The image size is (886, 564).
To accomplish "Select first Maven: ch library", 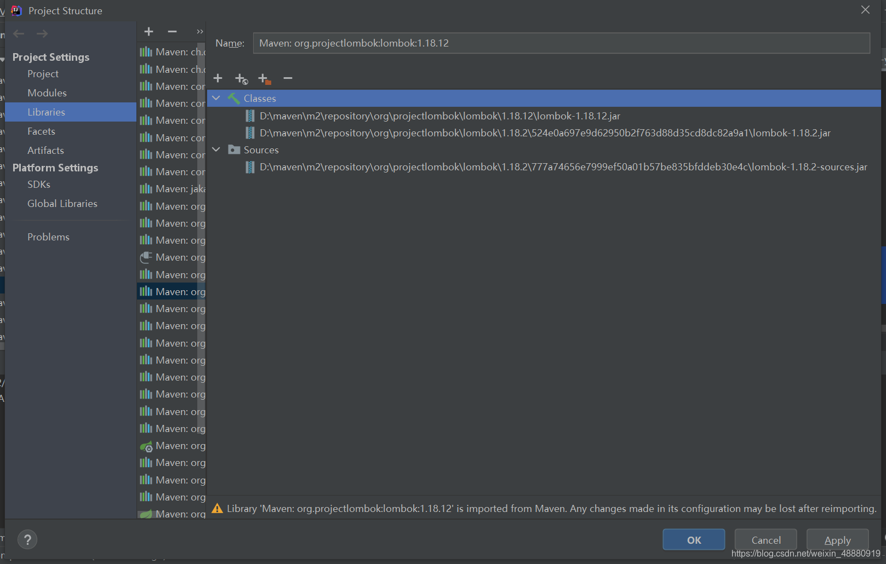I will [172, 52].
